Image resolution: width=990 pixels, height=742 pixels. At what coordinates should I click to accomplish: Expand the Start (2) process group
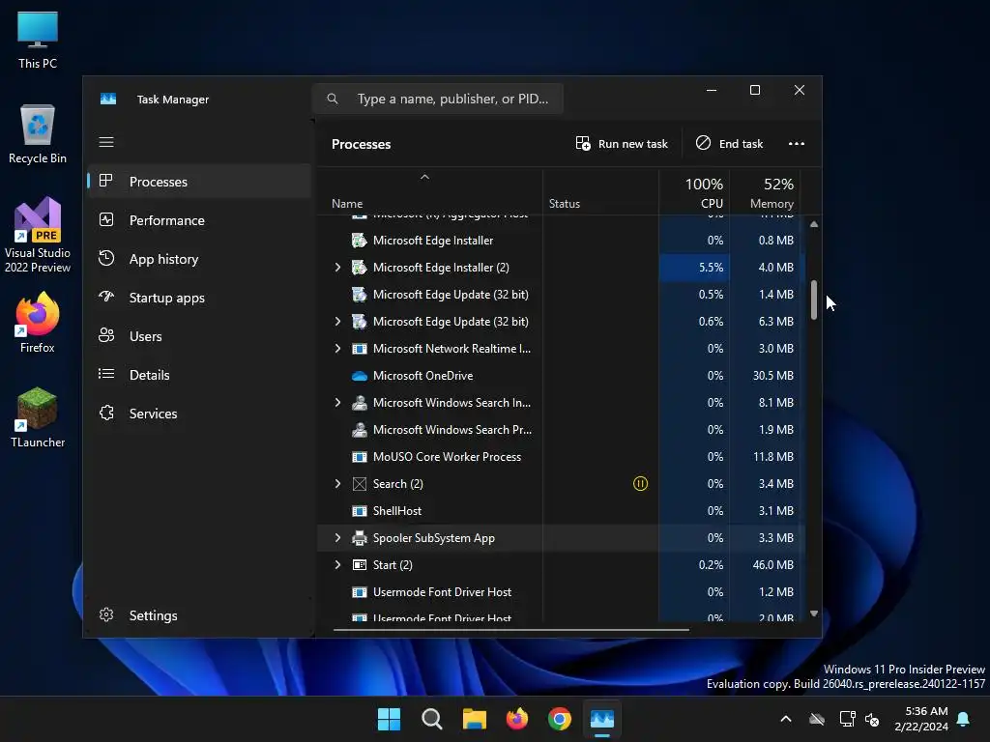click(x=337, y=565)
